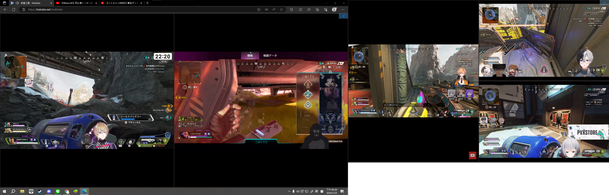
Task: Open the browser profile avatar
Action: (x=334, y=9)
